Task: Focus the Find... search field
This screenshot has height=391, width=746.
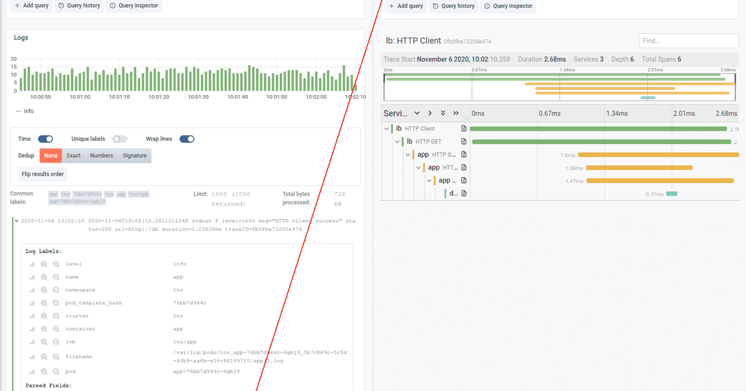Action: (688, 40)
